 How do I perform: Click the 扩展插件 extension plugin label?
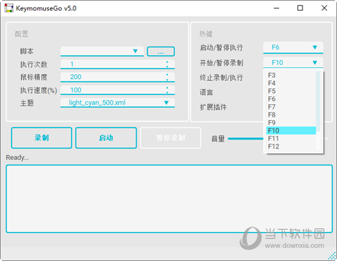[x=213, y=107]
